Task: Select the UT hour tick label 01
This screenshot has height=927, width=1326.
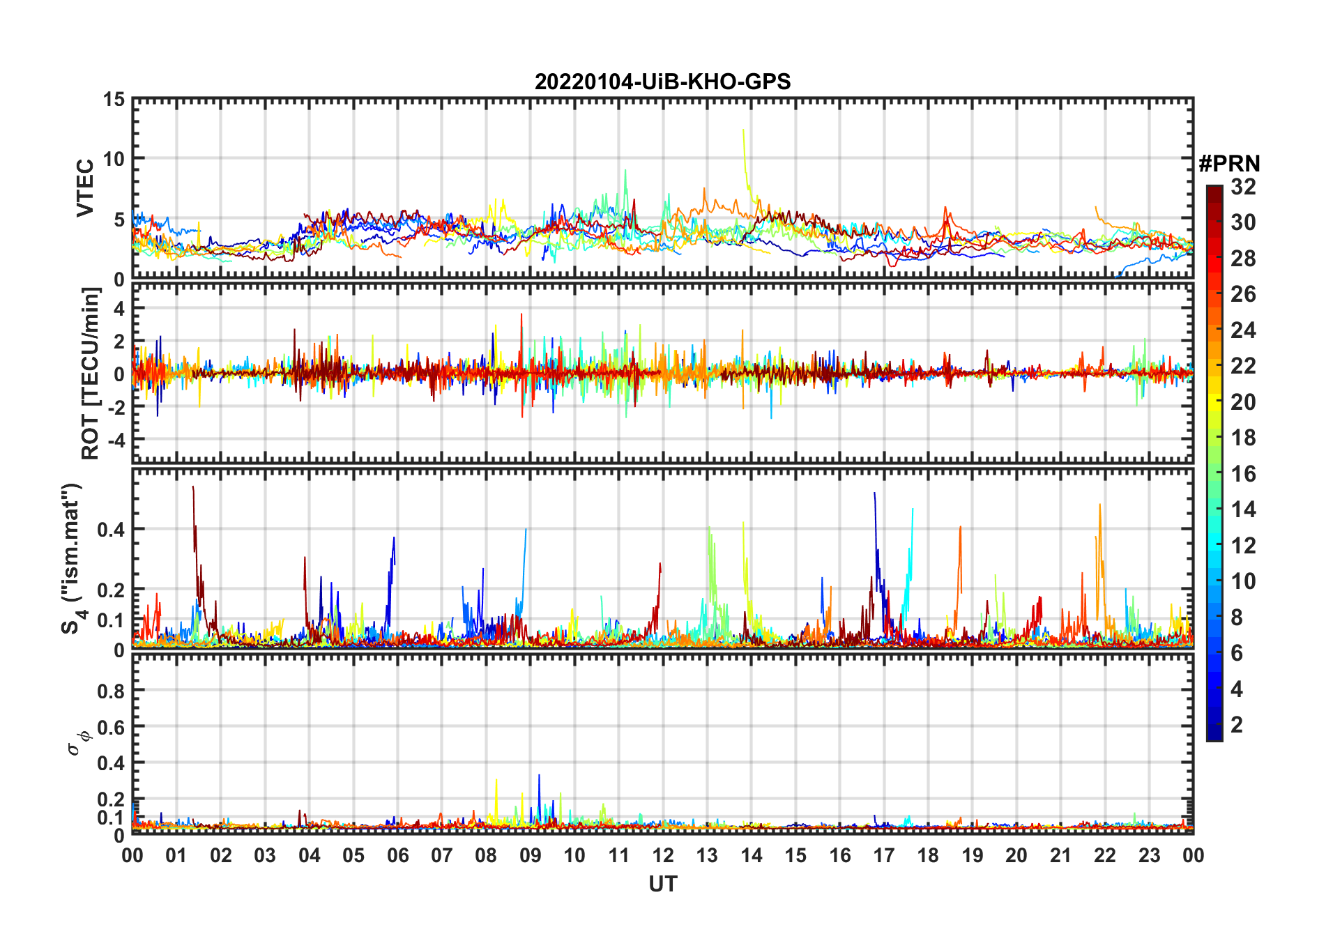Action: (177, 855)
